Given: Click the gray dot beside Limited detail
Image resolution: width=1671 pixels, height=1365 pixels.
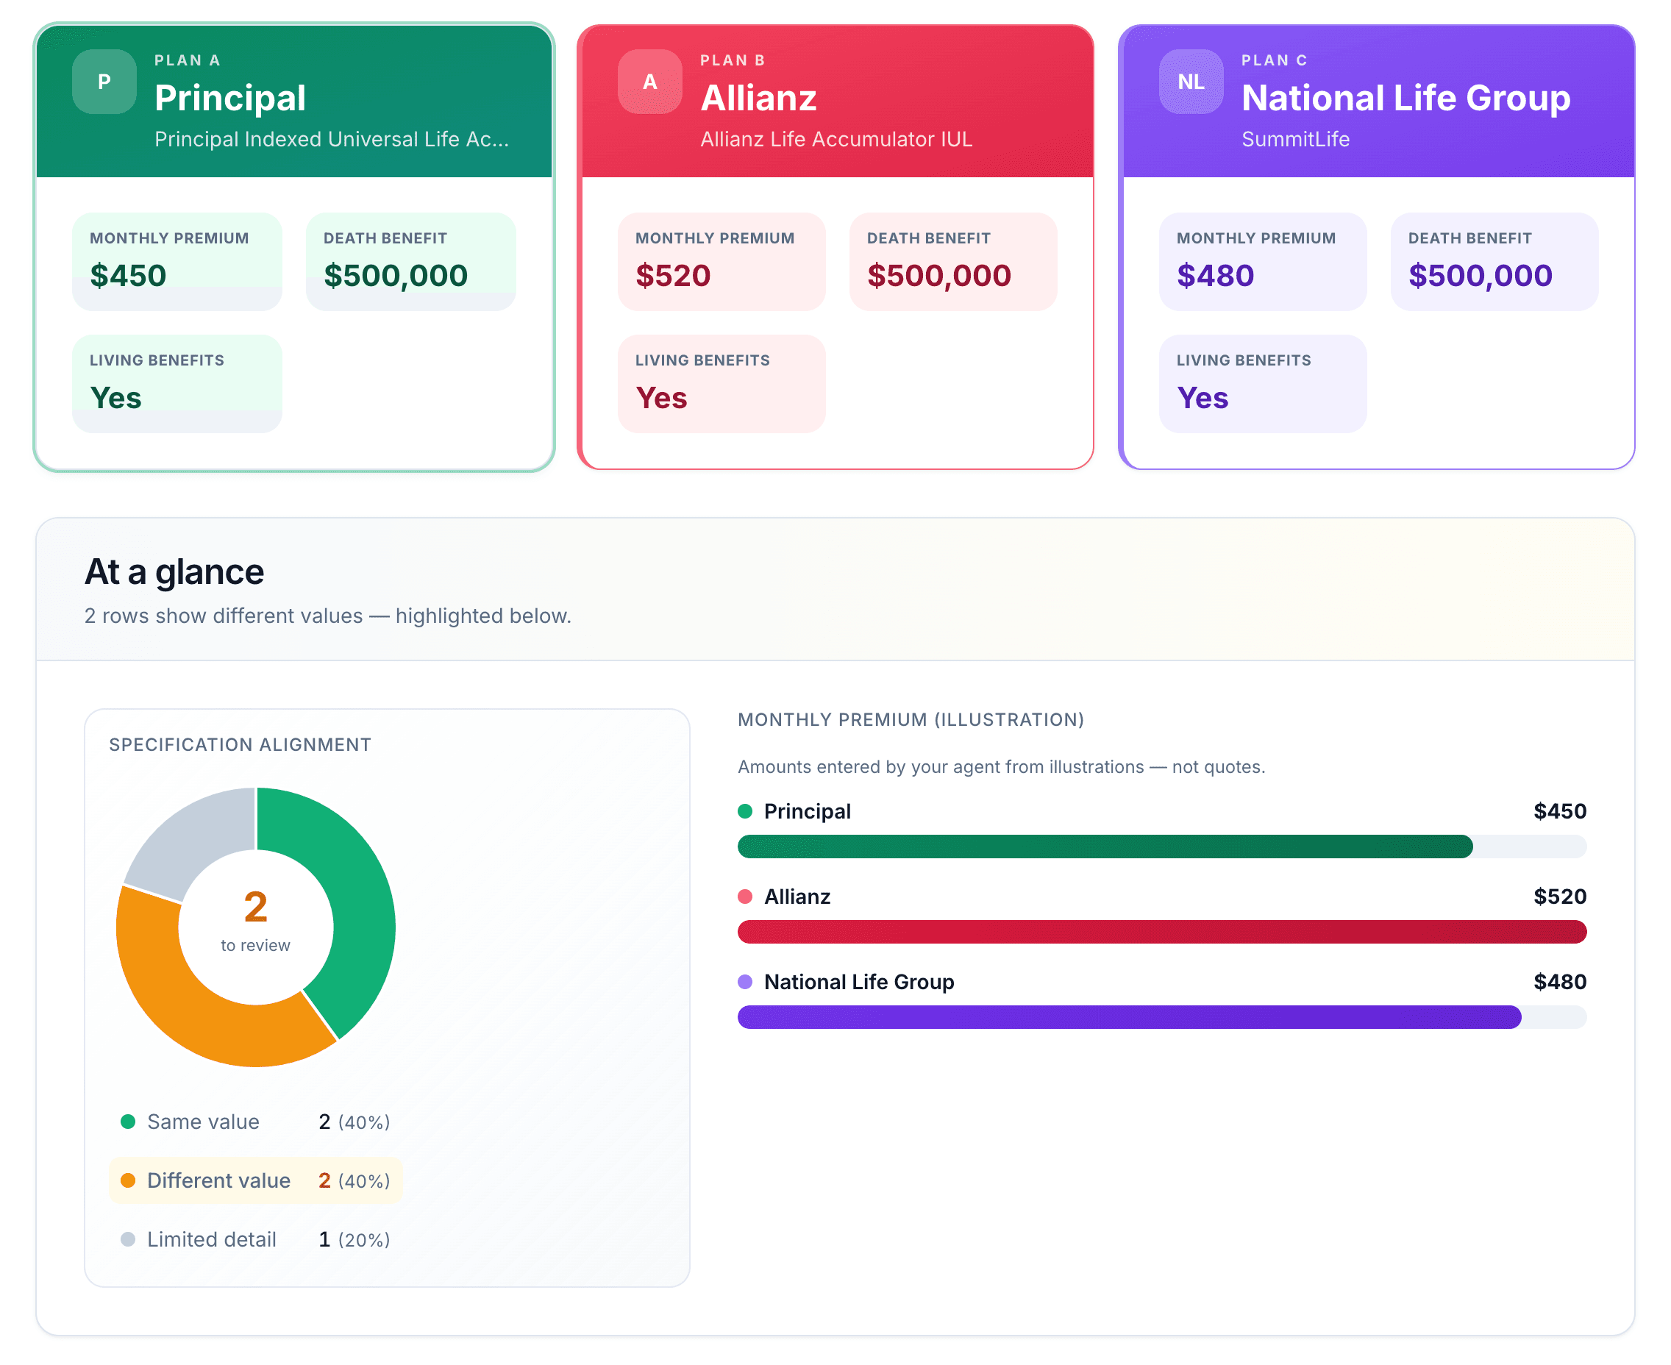Looking at the screenshot, I should click(128, 1239).
